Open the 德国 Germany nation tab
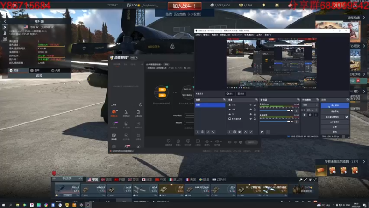Image resolution: width=369 pixels, height=208 pixels. tap(106, 180)
